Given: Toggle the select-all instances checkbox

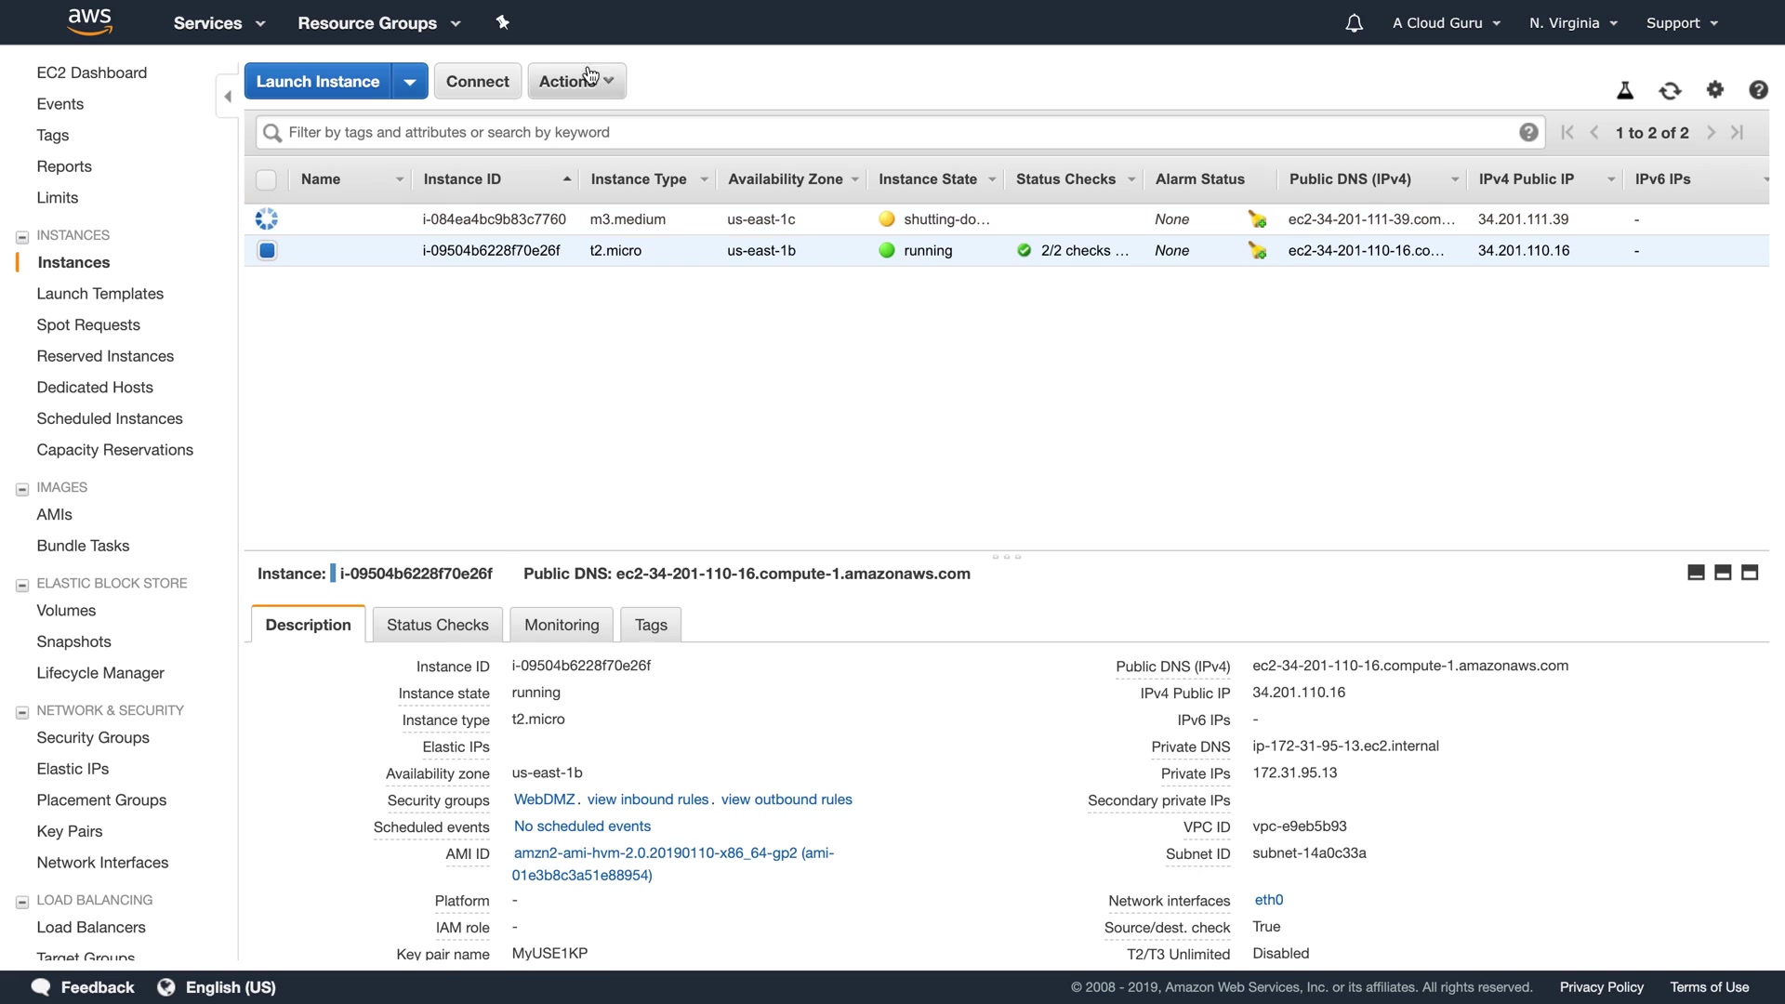Looking at the screenshot, I should (x=266, y=179).
